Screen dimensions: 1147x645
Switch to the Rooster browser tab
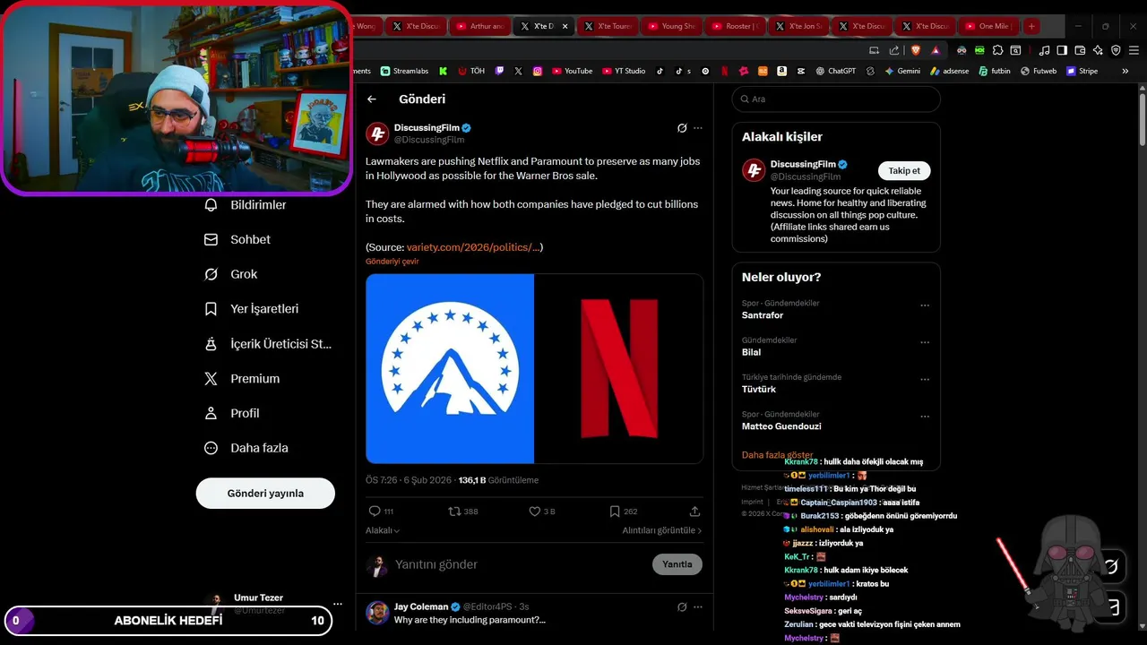pos(735,26)
